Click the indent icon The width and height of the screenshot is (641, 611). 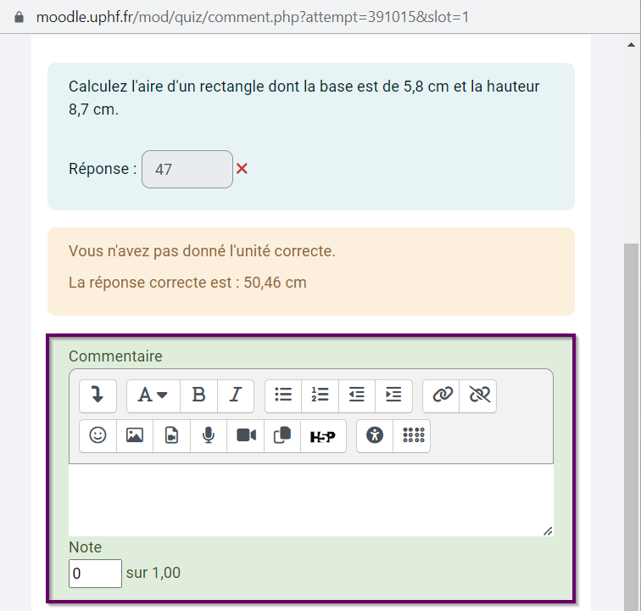tap(393, 395)
